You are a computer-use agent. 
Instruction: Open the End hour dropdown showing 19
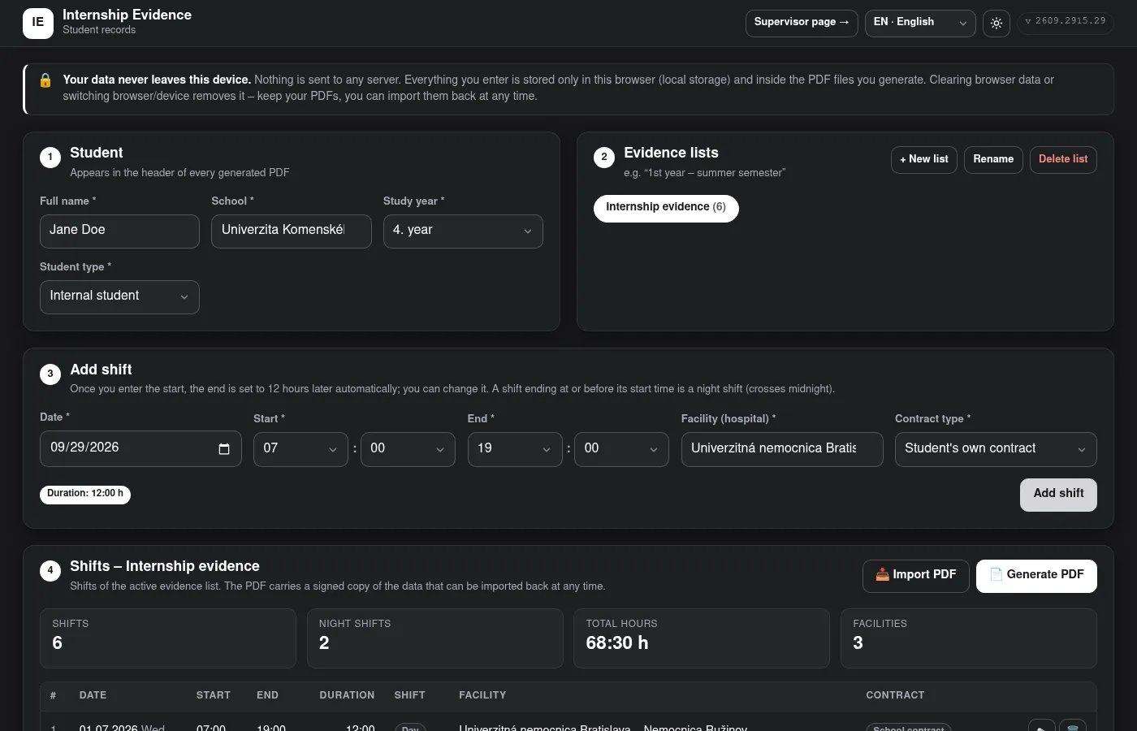515,449
